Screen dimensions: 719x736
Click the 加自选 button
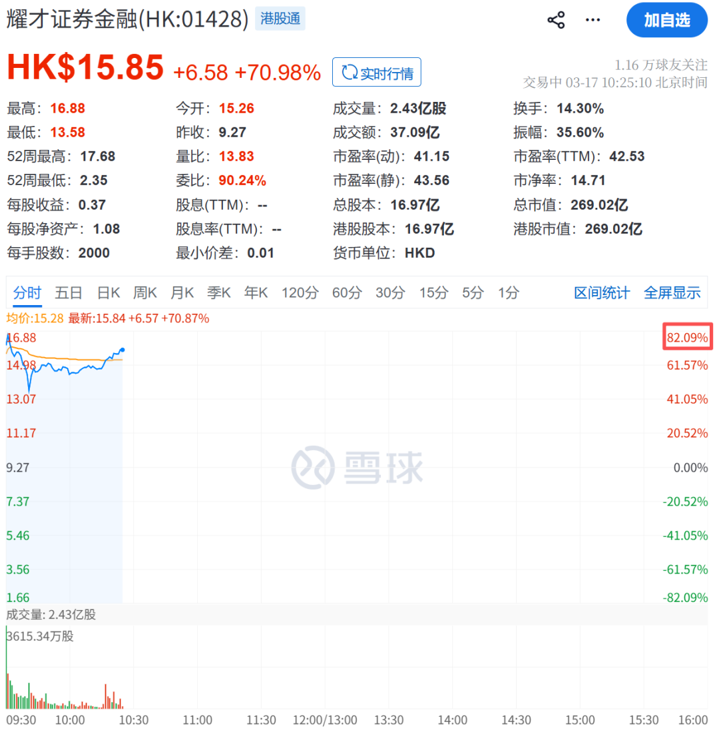pos(666,20)
